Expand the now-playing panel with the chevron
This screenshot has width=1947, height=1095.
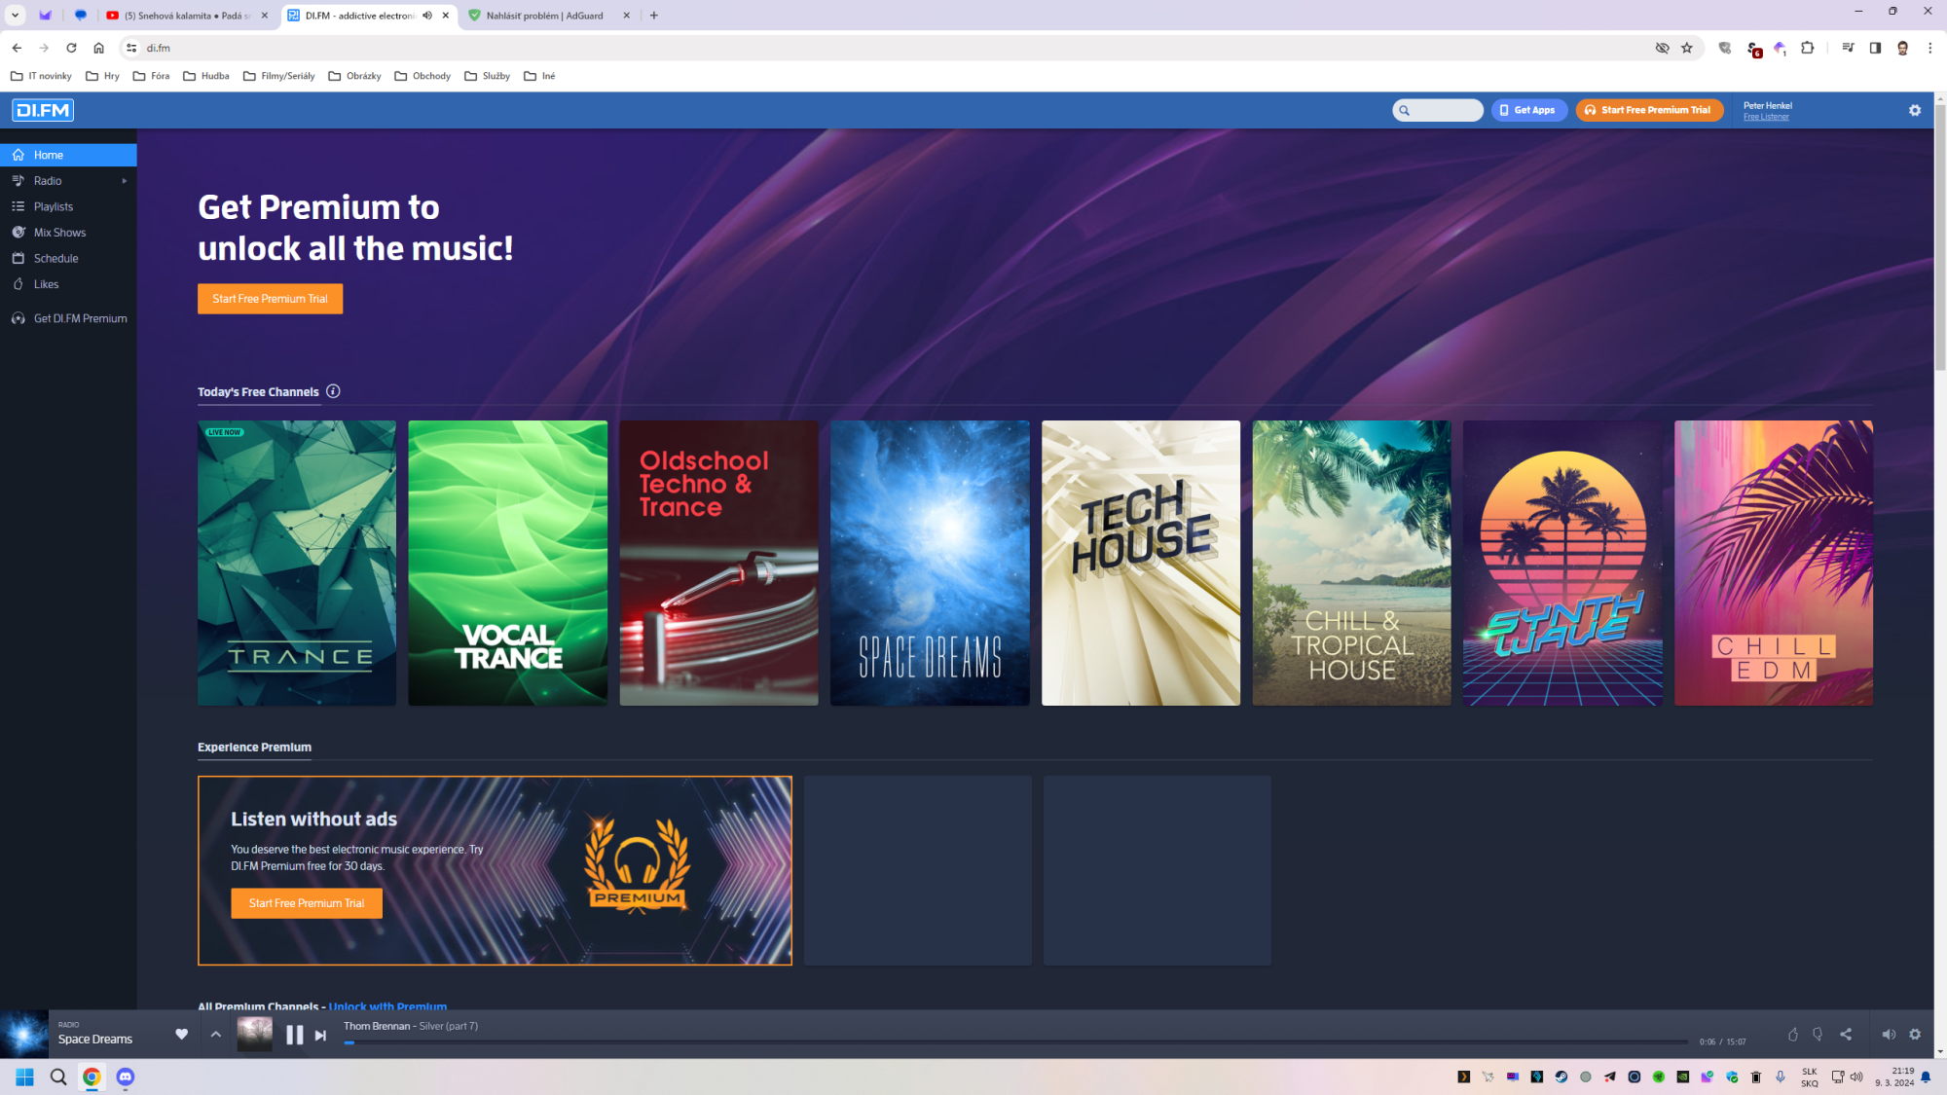tap(216, 1035)
